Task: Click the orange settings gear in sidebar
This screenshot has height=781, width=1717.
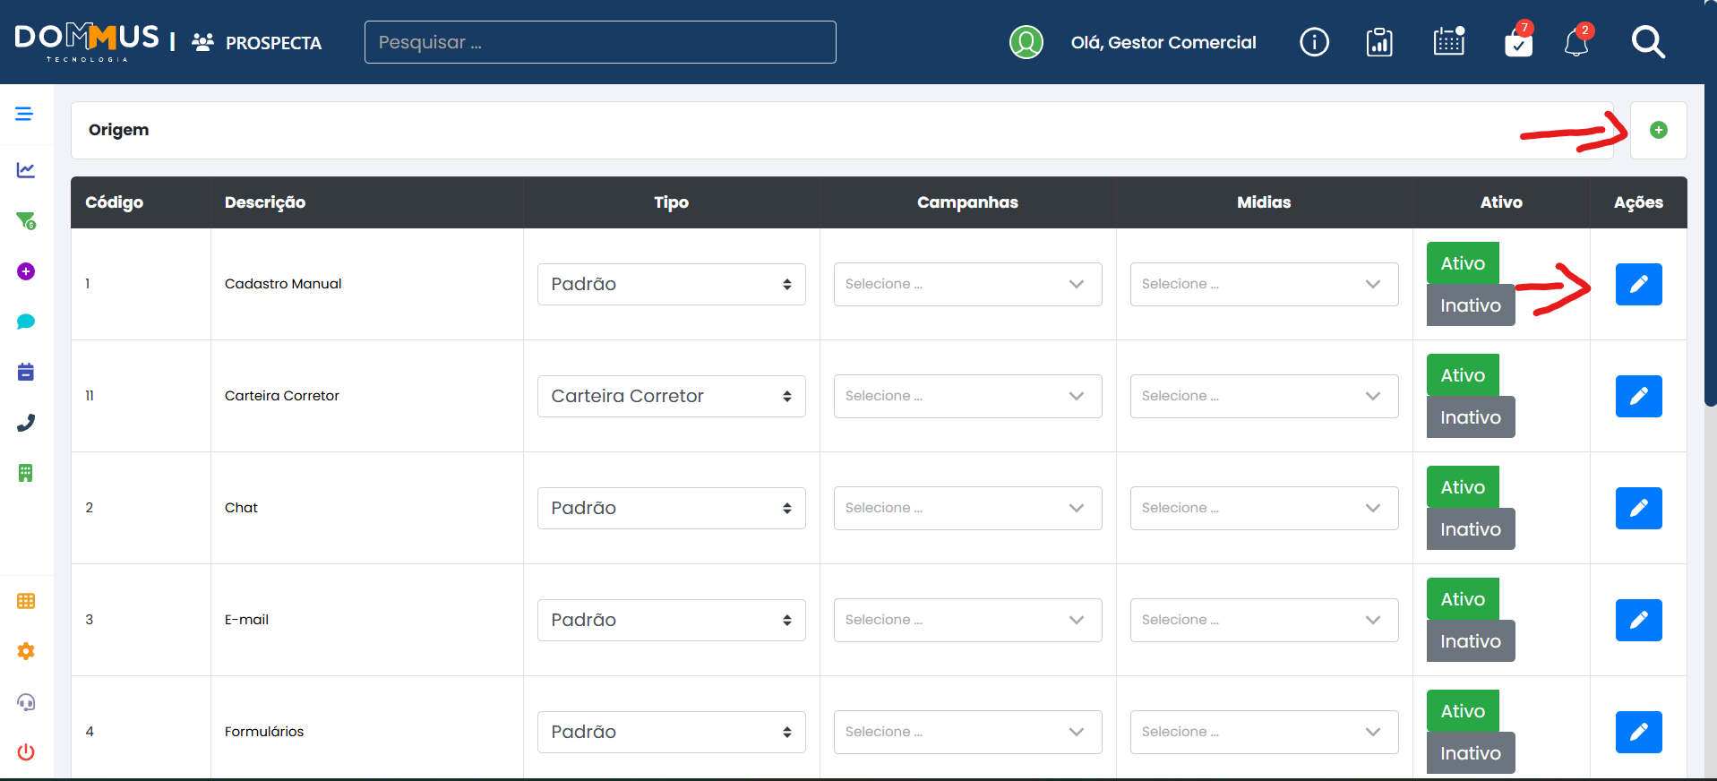Action: 26,651
